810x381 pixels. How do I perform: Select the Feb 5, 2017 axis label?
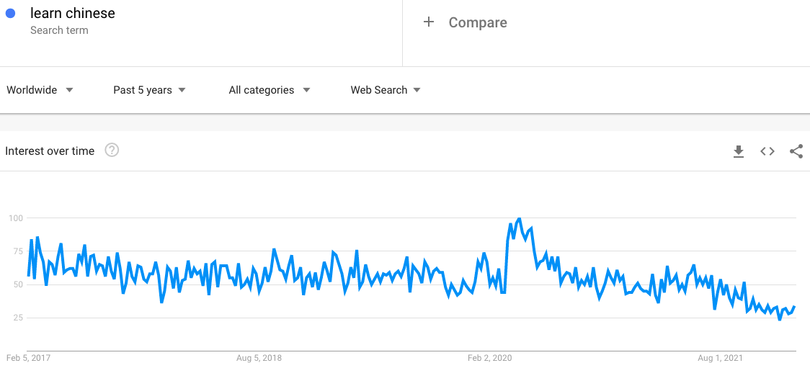pyautogui.click(x=28, y=358)
